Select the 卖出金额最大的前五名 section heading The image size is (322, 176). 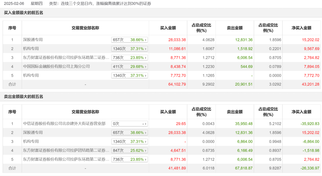pos(24,97)
